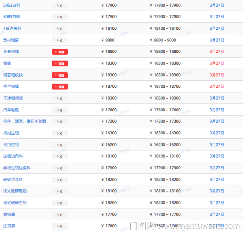The width and height of the screenshot is (243, 233).
Task: Click the red ↑100 badge for 铝线
Action: coord(60,63)
